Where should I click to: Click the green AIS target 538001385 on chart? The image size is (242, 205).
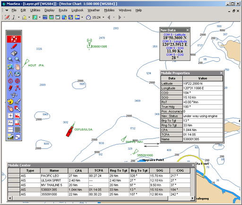[x=89, y=44]
